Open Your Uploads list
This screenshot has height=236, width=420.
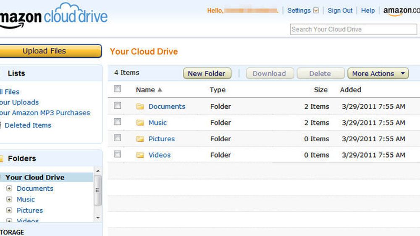pyautogui.click(x=19, y=102)
